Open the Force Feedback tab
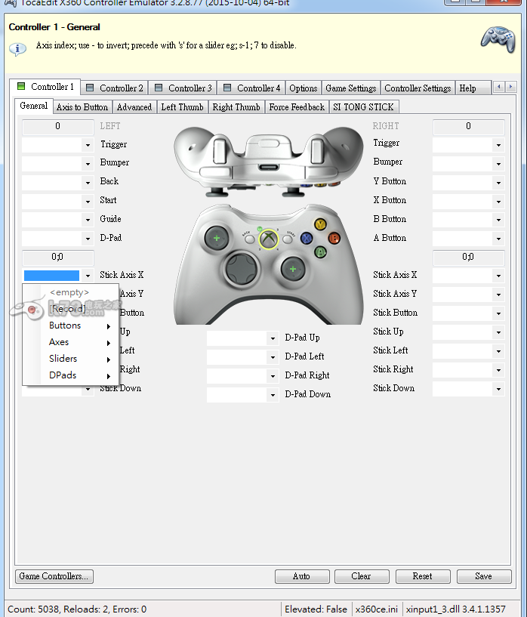Screen dimensions: 527x617 [296, 107]
